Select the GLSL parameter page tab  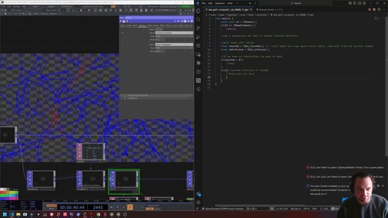[122, 25]
